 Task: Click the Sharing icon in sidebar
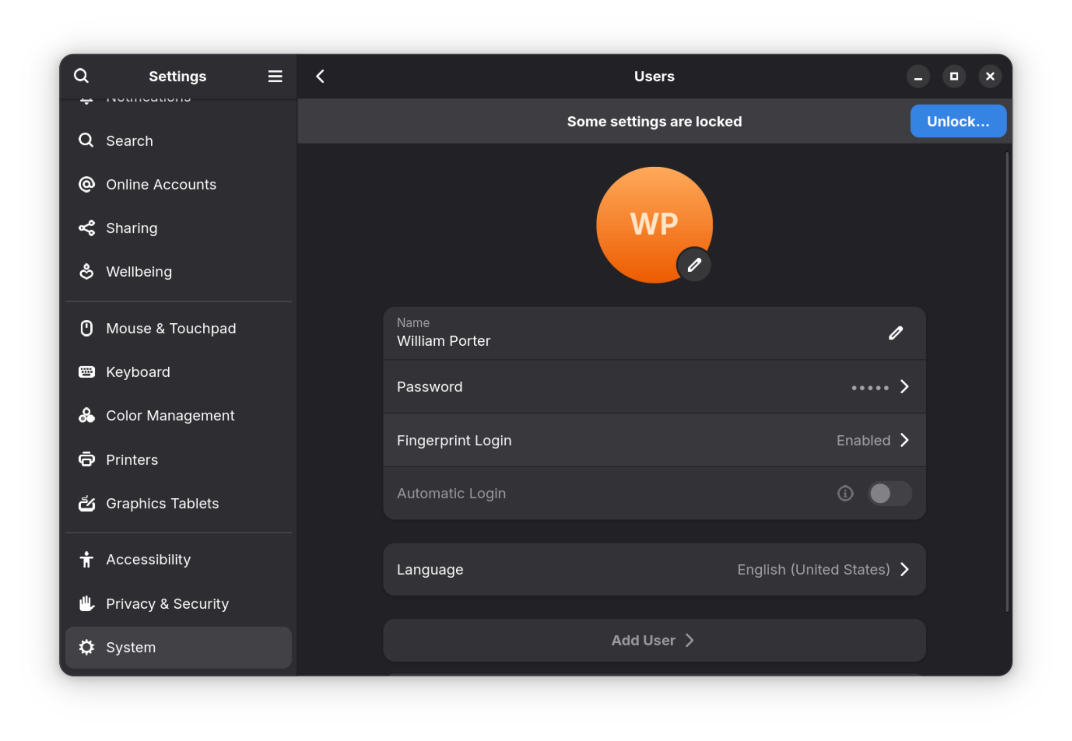click(x=87, y=228)
